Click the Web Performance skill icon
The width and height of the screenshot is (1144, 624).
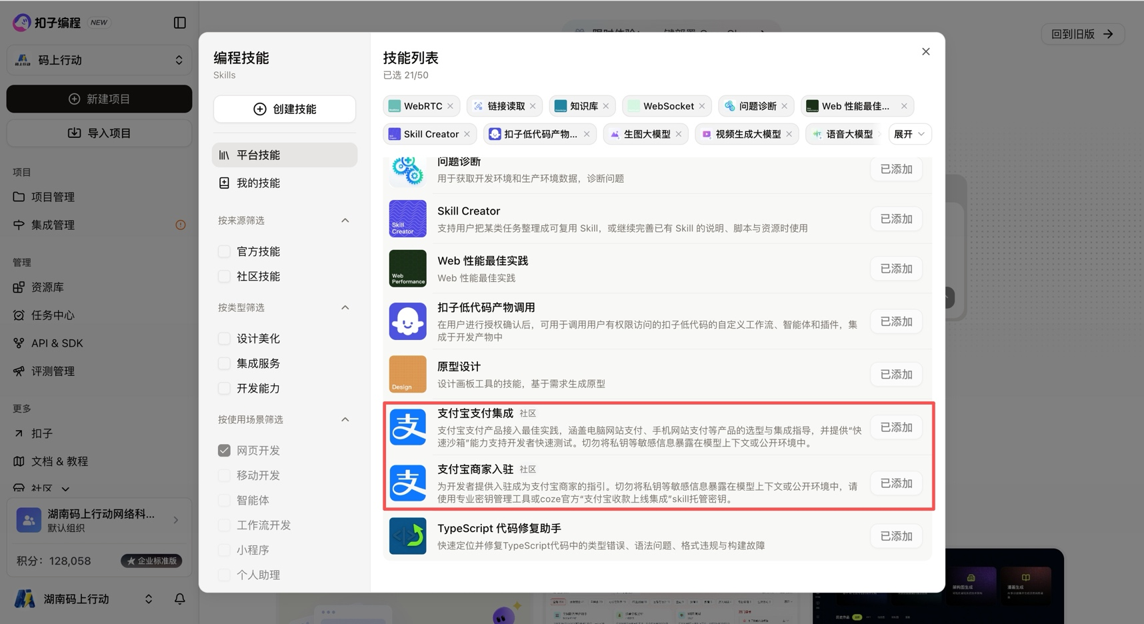point(407,269)
